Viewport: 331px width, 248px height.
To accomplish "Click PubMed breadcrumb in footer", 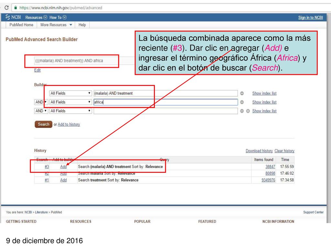I will point(56,212).
